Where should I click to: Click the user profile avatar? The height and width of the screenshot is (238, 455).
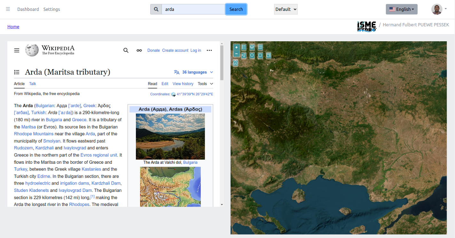(x=436, y=9)
